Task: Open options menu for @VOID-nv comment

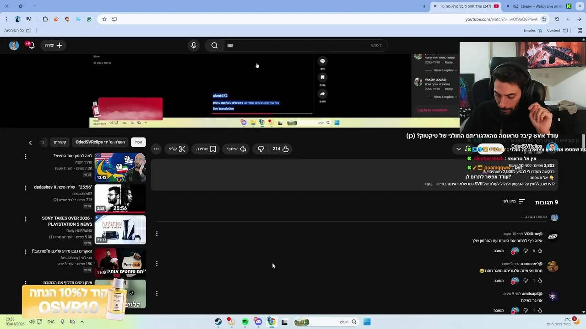Action: 157,234
